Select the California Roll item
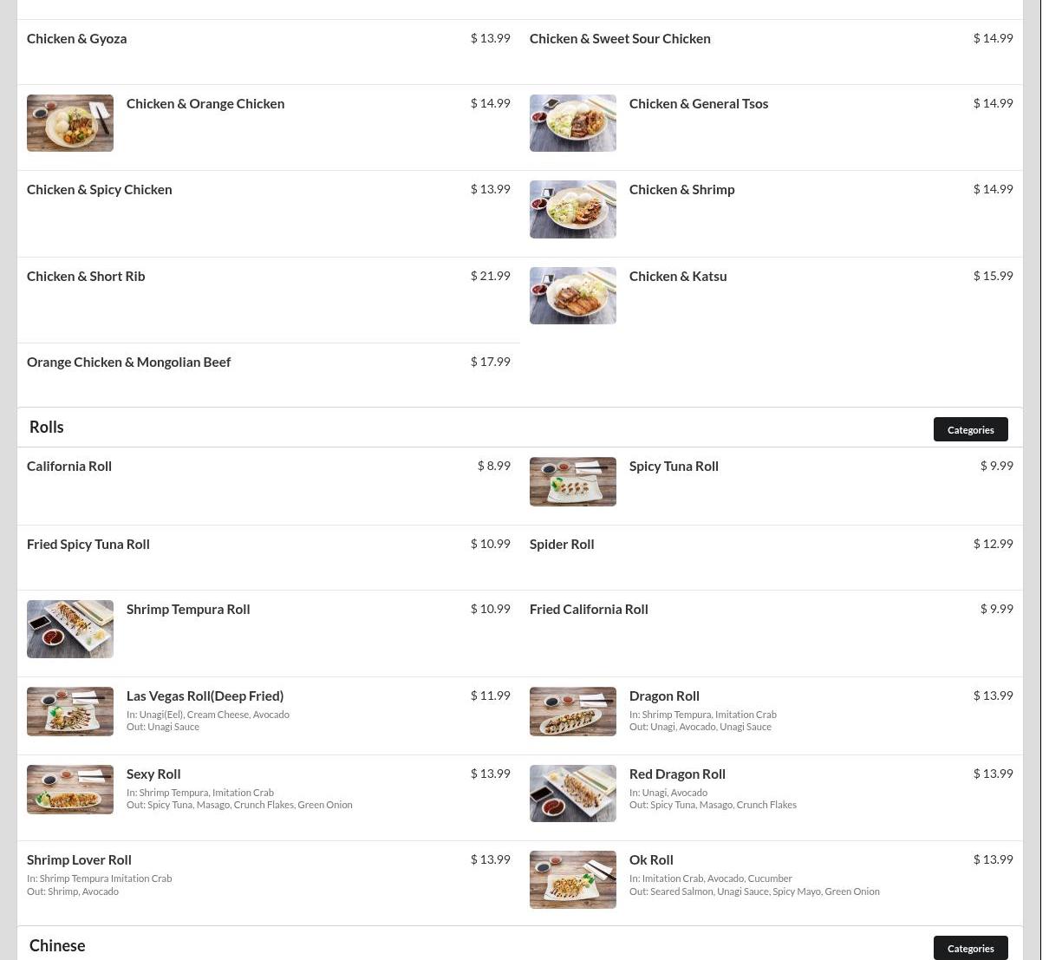The image size is (1049, 960). pos(269,487)
